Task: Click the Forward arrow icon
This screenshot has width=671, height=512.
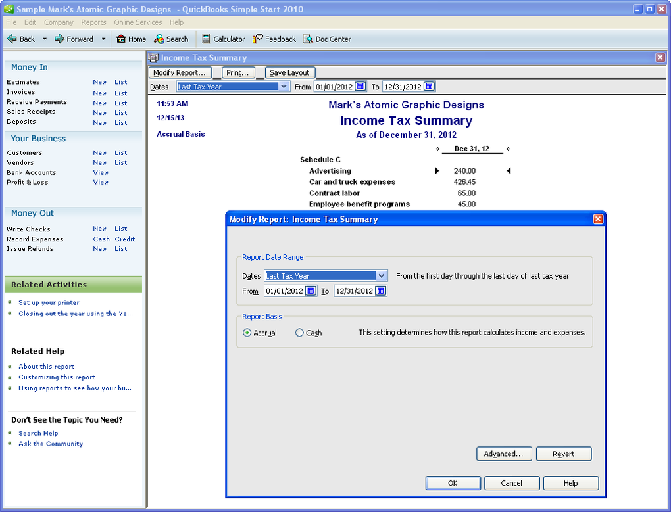Action: click(59, 39)
